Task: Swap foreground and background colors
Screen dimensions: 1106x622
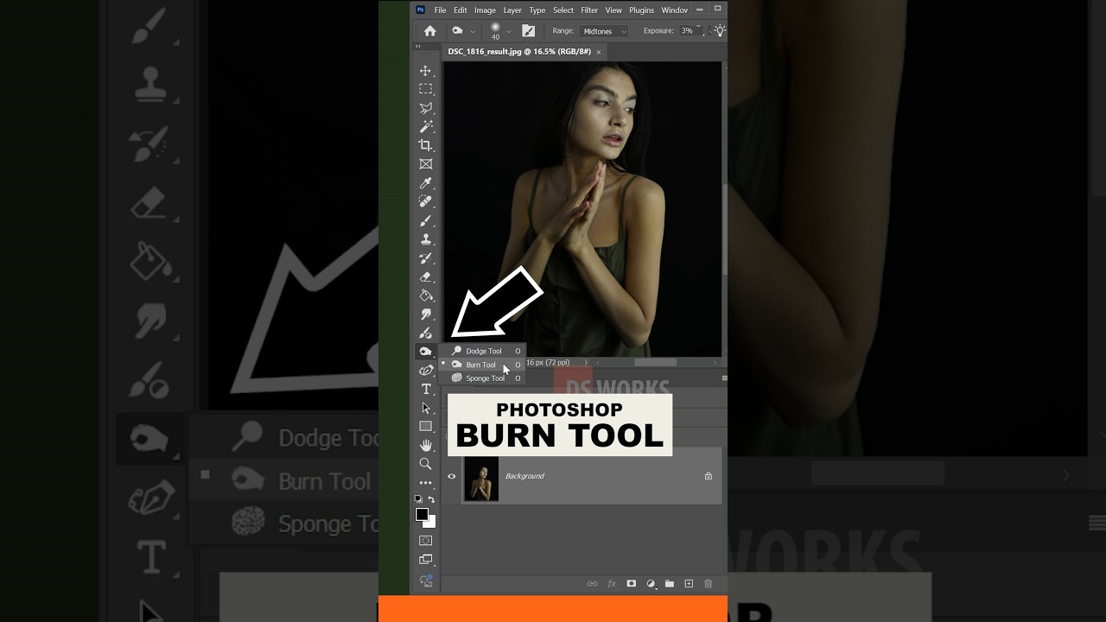Action: 432,499
